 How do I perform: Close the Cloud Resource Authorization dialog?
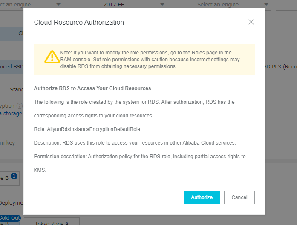[x=251, y=22]
